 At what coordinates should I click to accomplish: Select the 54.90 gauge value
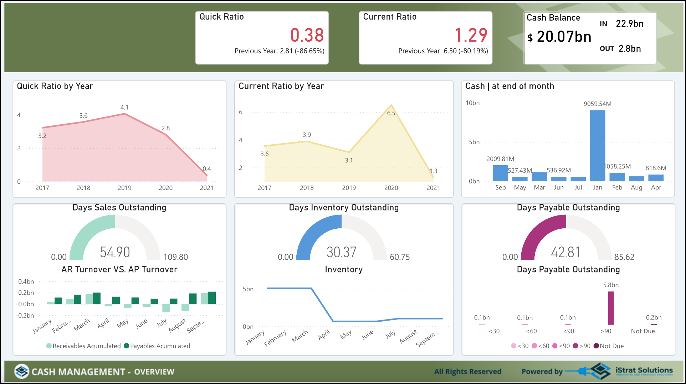point(115,252)
